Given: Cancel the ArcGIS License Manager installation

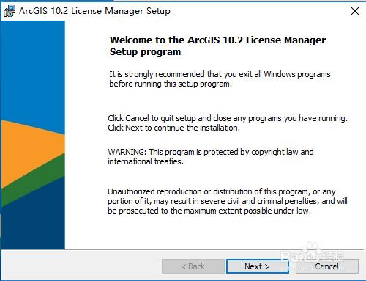Looking at the screenshot, I should (x=327, y=266).
